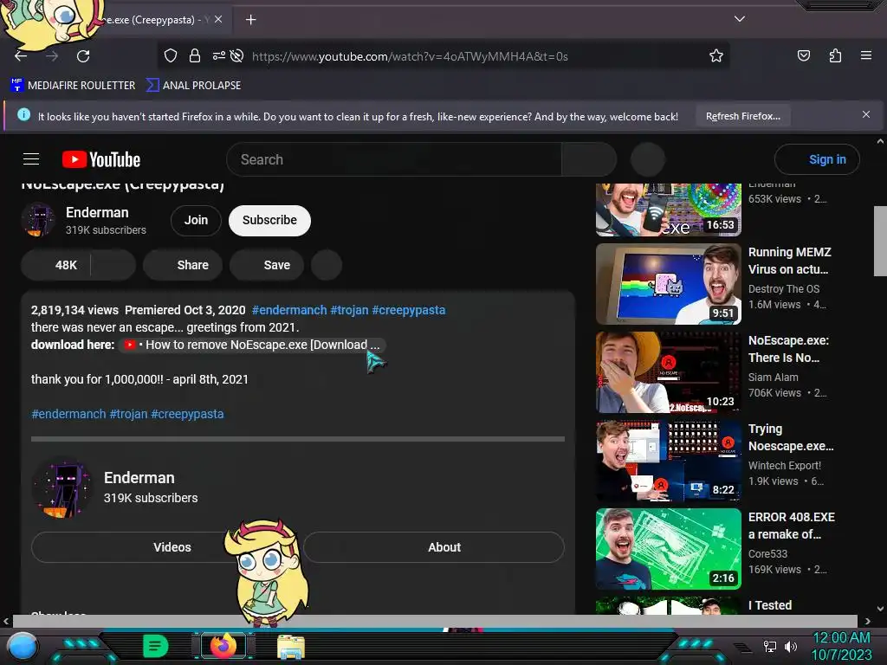Click the search submit button beside Search

point(589,159)
